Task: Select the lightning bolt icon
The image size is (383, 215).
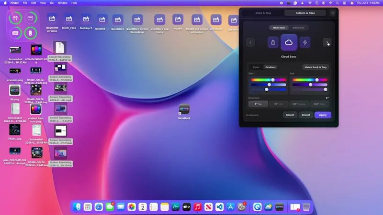Action: (305, 43)
